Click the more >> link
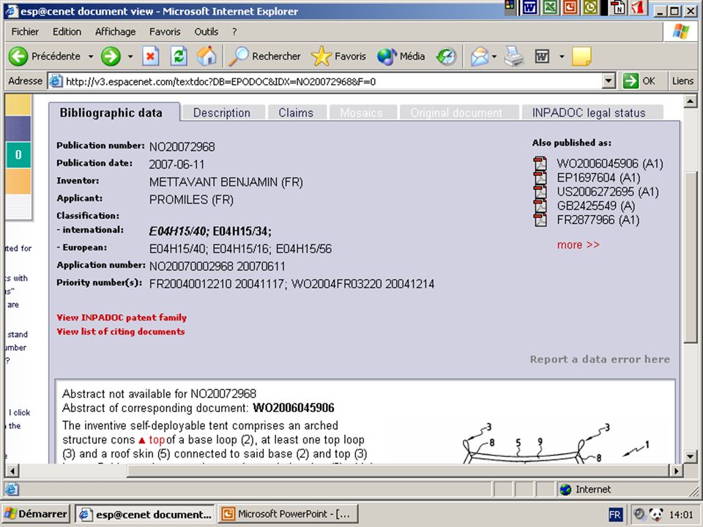The height and width of the screenshot is (527, 703). point(579,244)
